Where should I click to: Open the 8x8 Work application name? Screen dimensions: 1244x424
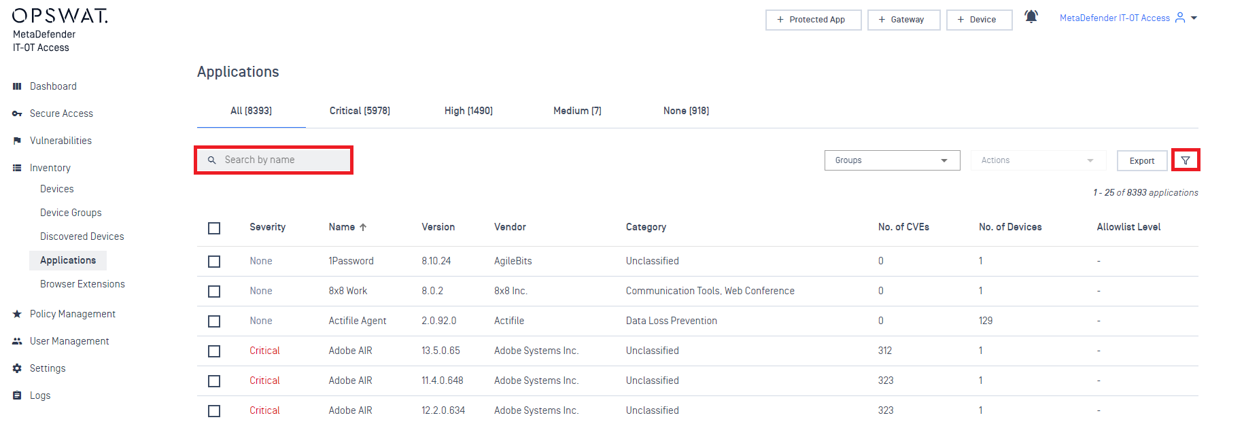[x=348, y=291]
